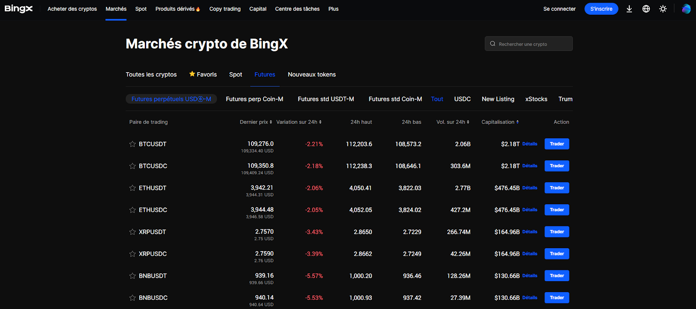Favorite BNBUSDT with its star
The image size is (696, 309).
[x=133, y=276]
